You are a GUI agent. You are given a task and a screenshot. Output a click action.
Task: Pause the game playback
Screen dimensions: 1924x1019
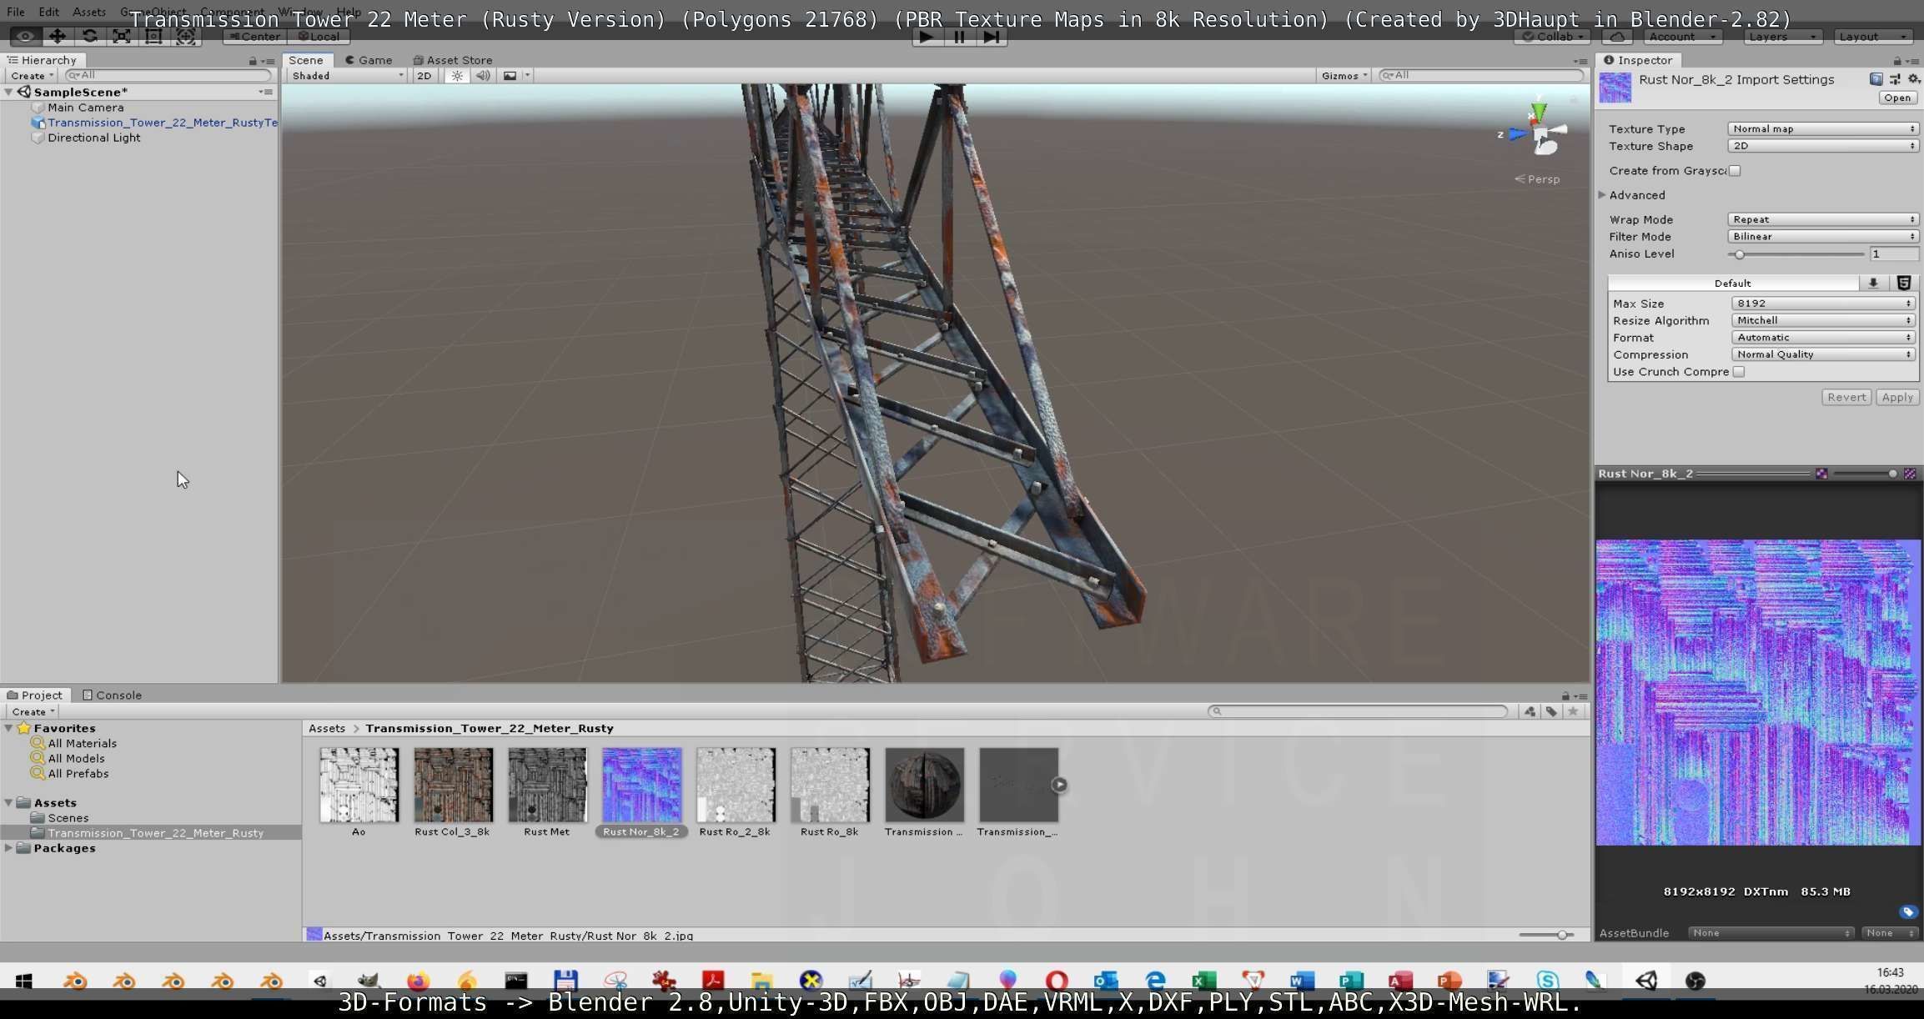point(958,37)
